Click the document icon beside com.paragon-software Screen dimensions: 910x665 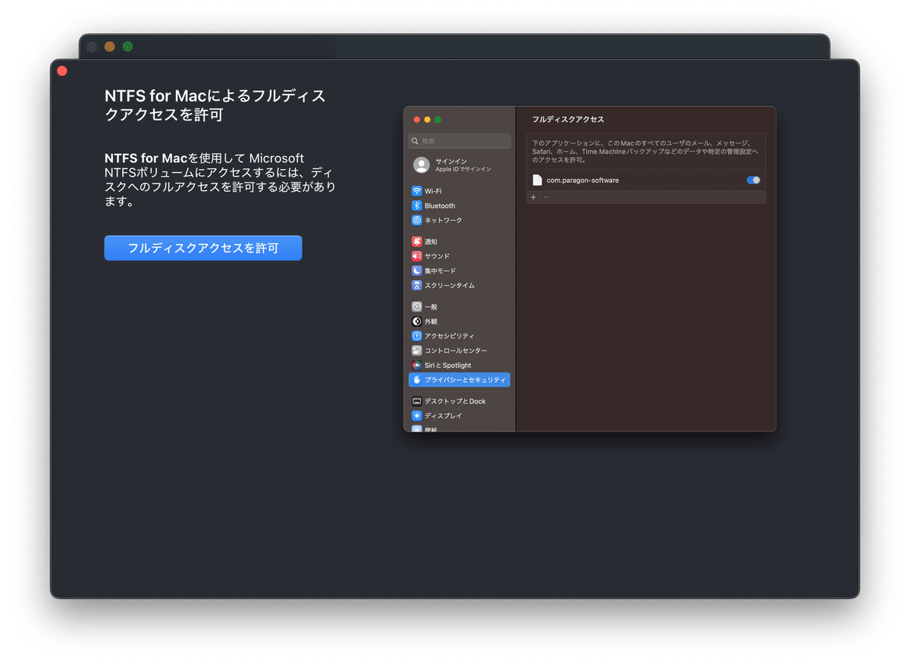[537, 180]
